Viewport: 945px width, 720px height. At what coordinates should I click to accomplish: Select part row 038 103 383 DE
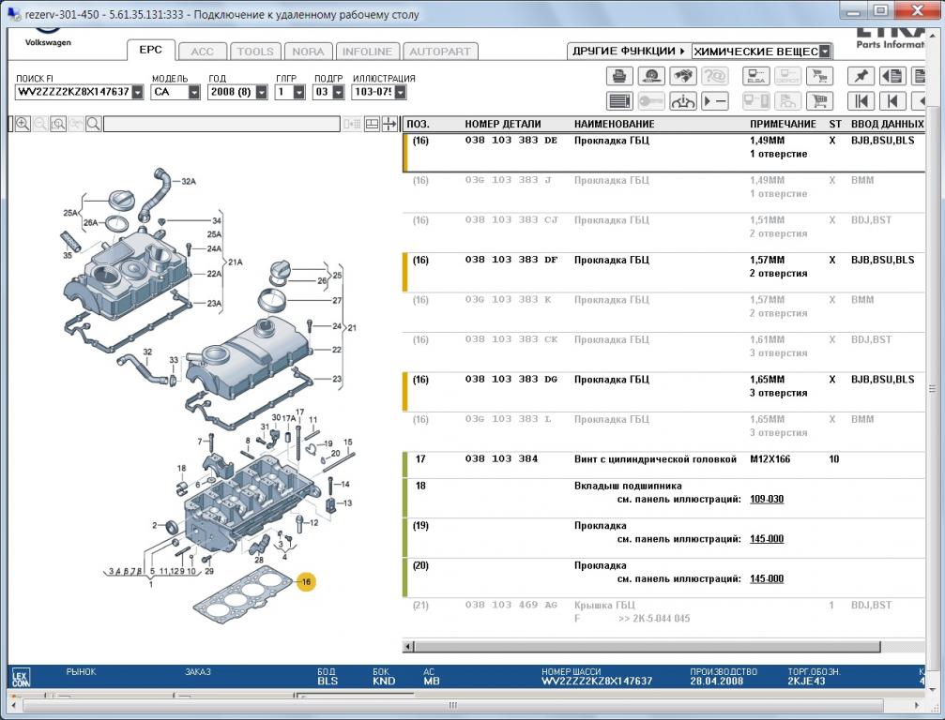coord(664,153)
